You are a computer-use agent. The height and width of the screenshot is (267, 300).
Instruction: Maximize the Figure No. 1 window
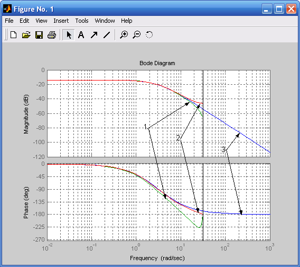[279, 9]
